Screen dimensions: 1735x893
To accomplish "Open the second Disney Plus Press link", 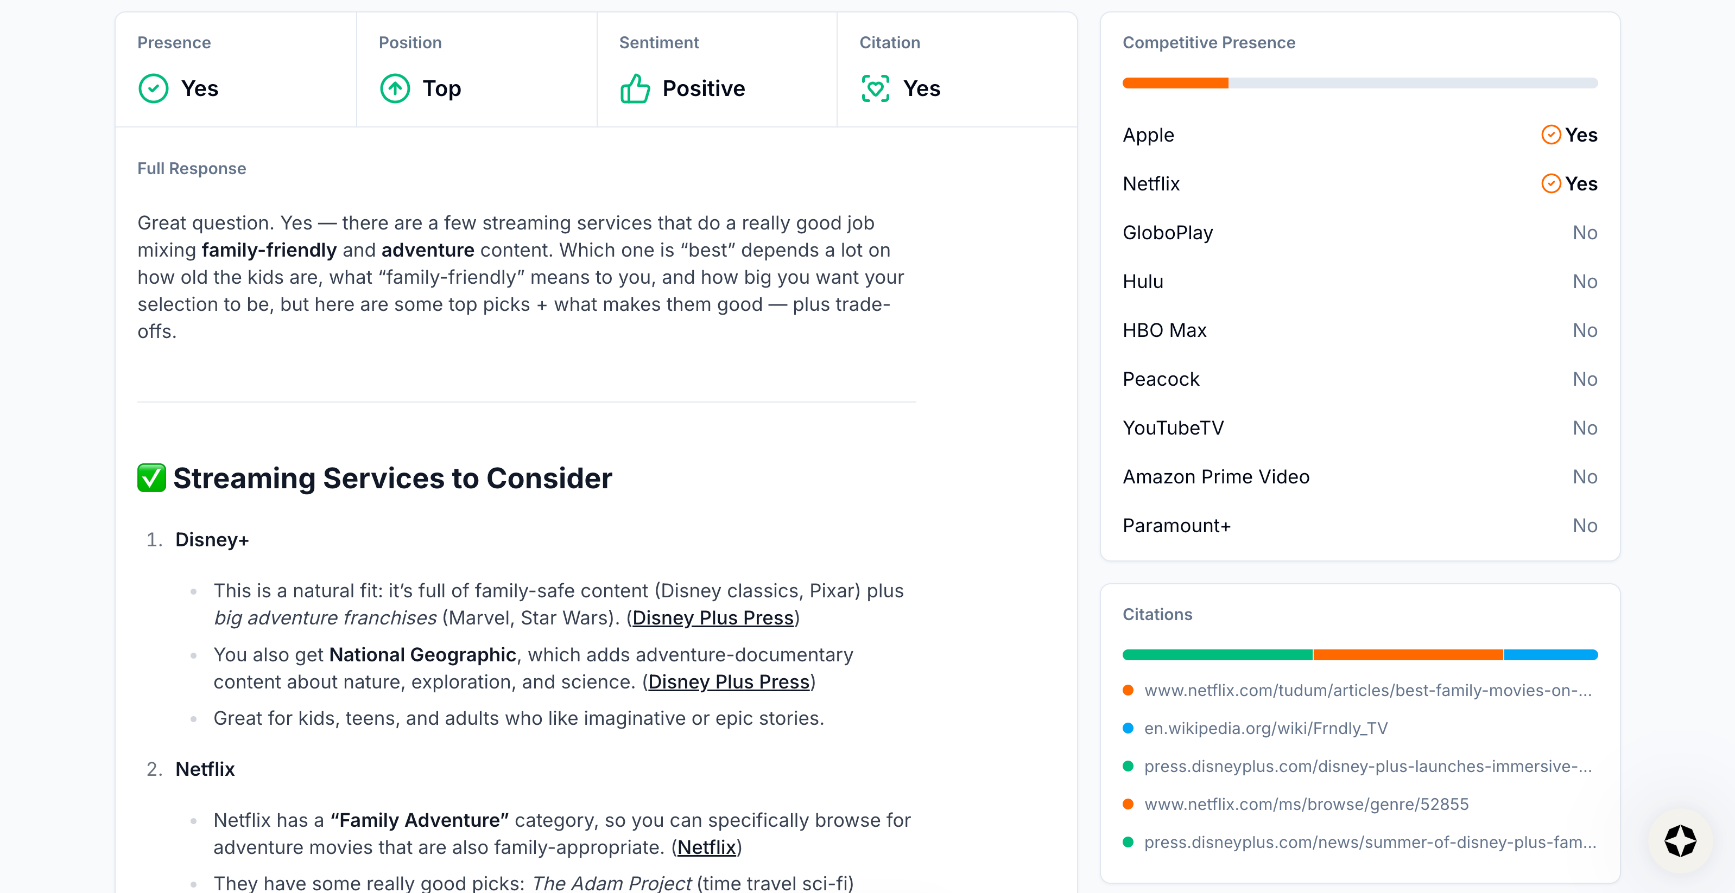I will [729, 682].
